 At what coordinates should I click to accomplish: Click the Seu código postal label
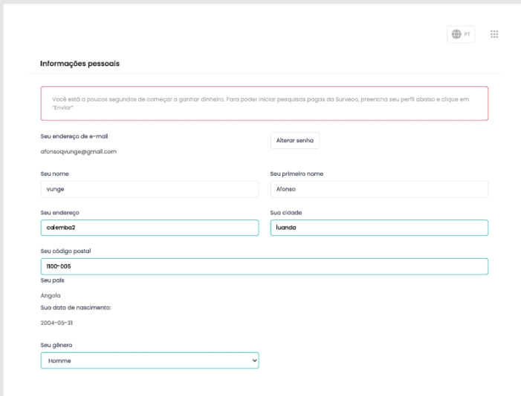point(65,251)
